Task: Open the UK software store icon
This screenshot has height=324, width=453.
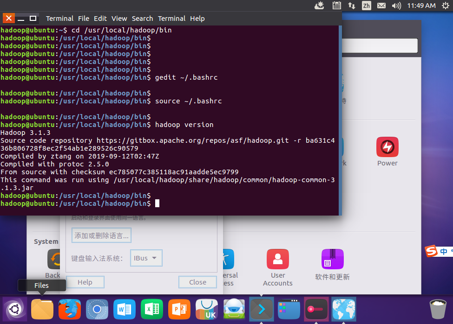Action: coord(207,309)
